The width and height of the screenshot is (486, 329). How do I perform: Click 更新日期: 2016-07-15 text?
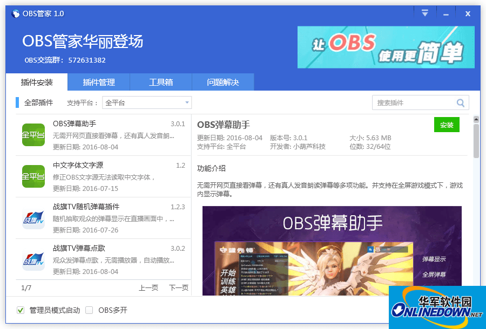85,188
